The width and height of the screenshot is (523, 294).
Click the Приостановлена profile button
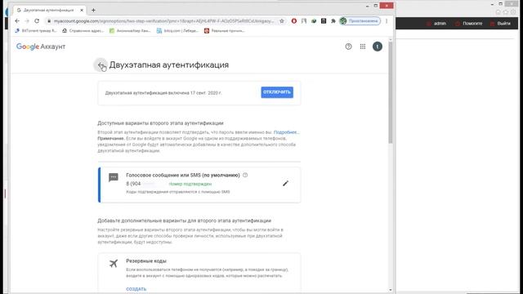point(360,21)
